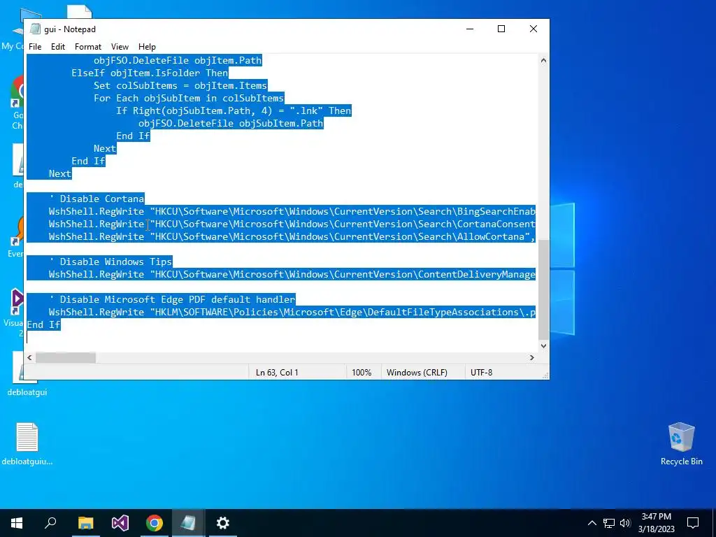The width and height of the screenshot is (716, 537).
Task: Click the vertical scrollbar thumb
Action: (x=543, y=289)
